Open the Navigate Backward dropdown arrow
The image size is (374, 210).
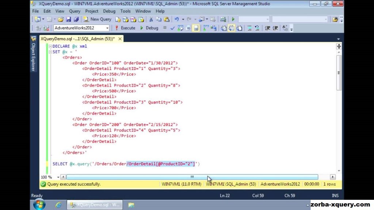coord(207,19)
